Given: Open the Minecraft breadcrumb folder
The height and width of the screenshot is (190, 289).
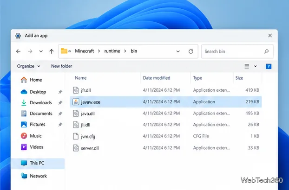Looking at the screenshot, I should 85,51.
